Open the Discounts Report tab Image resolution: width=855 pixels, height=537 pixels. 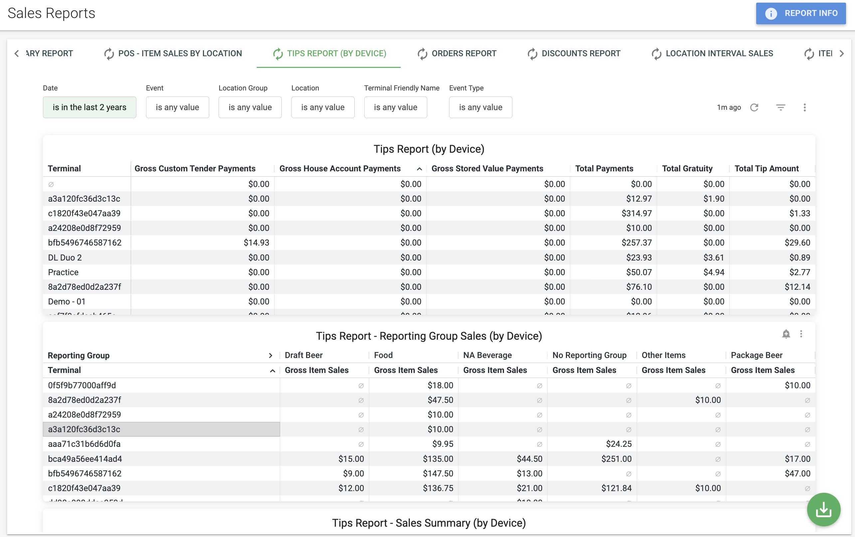(574, 53)
